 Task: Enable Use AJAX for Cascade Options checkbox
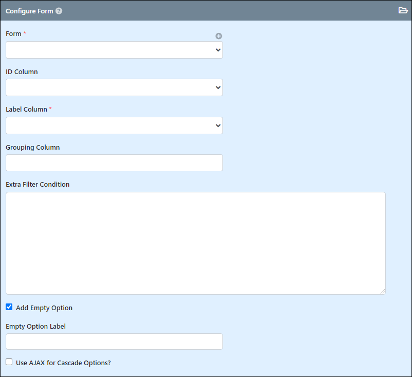click(x=9, y=362)
